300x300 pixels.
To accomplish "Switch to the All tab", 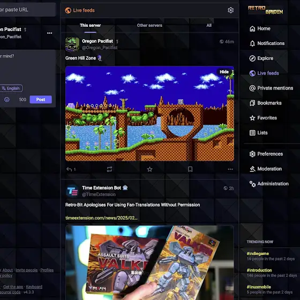I will tap(209, 25).
